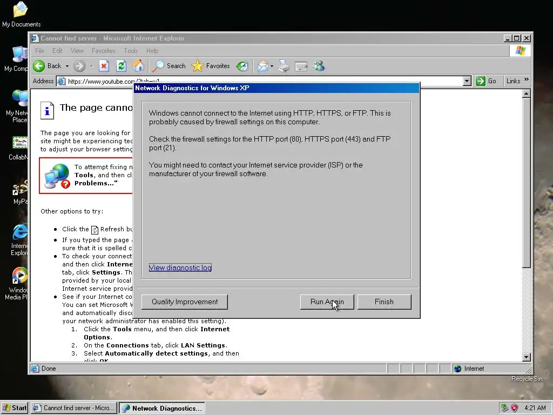This screenshot has width=553, height=415.
Task: Select My Network Places desktop icon
Action: (x=20, y=98)
